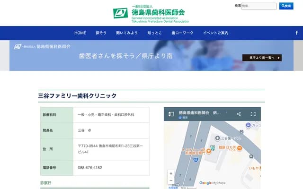The width and height of the screenshot is (303, 189).
Task: Zoom out on the map with minus button
Action: [x=171, y=180]
